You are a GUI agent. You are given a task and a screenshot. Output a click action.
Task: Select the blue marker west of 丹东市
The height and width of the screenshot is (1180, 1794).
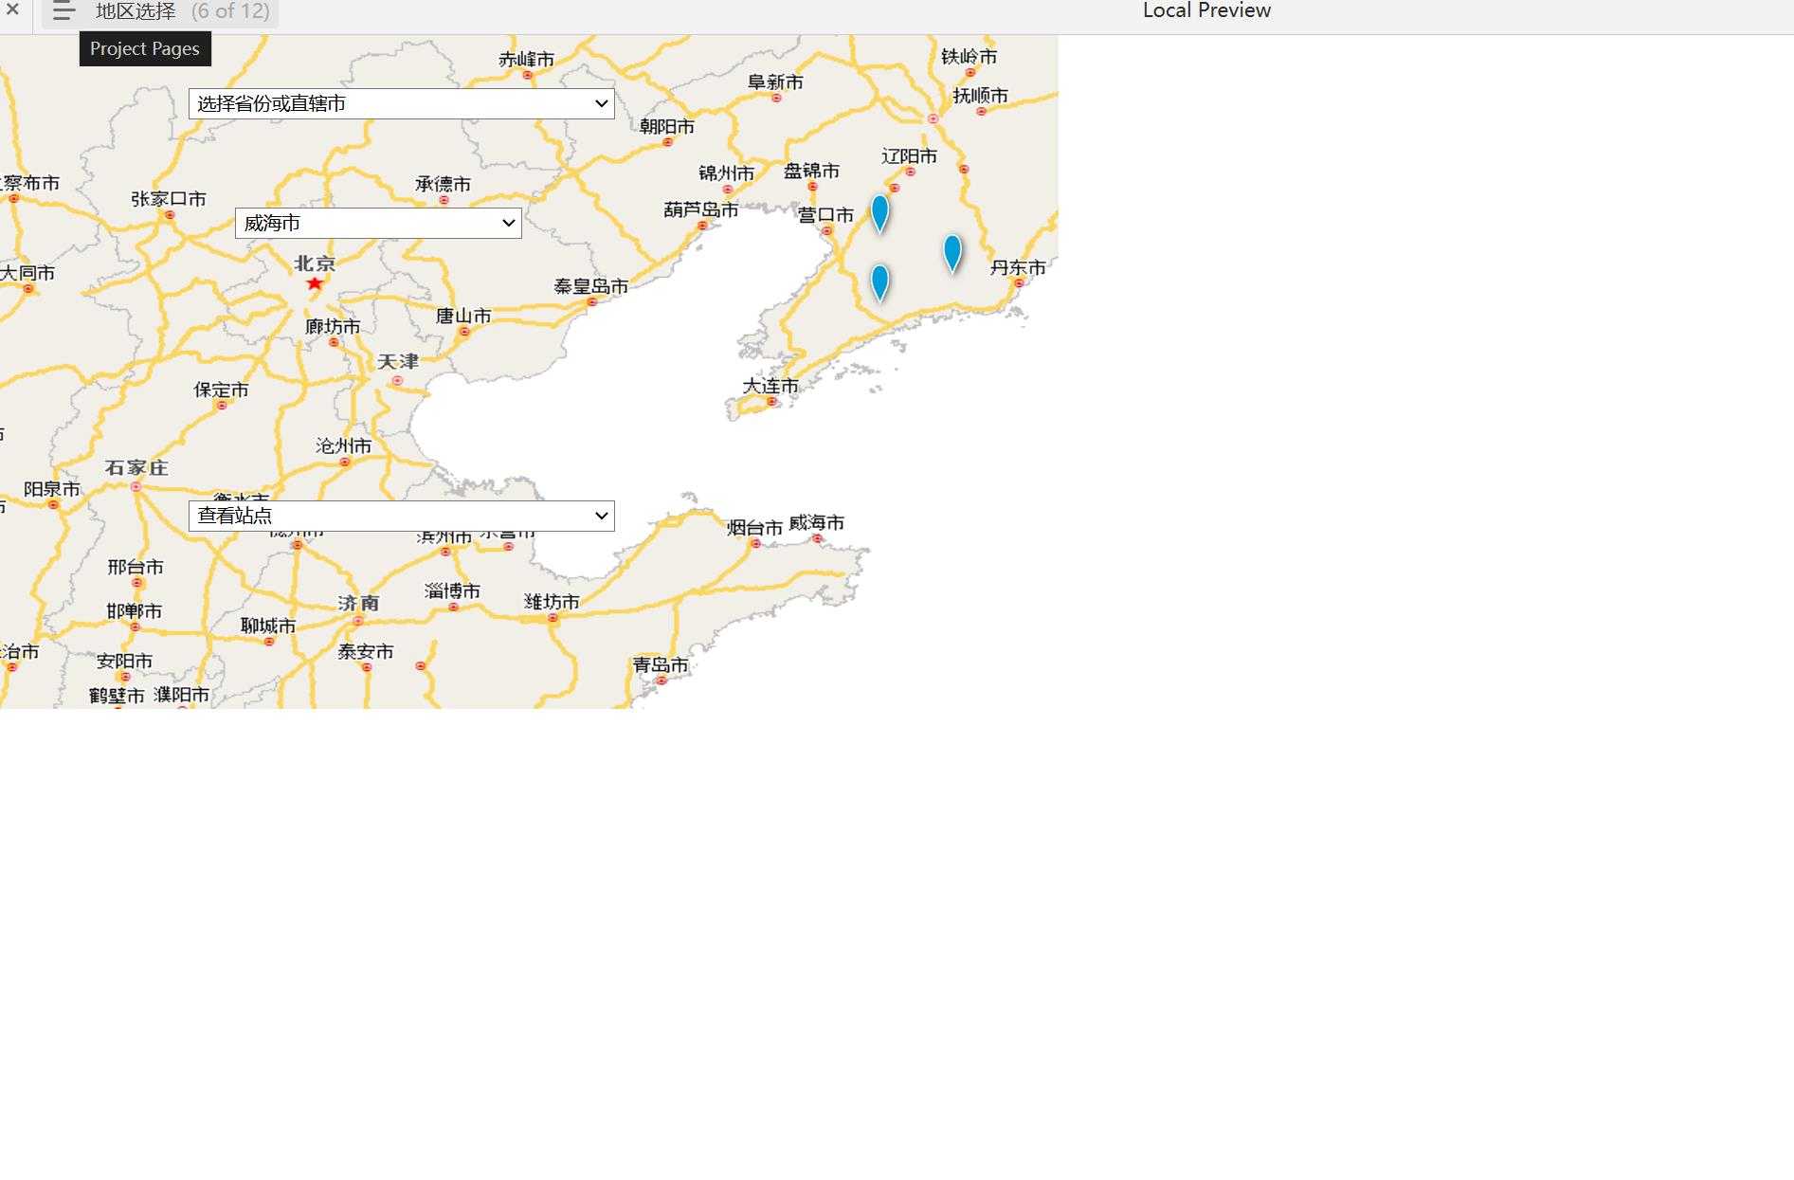point(952,252)
